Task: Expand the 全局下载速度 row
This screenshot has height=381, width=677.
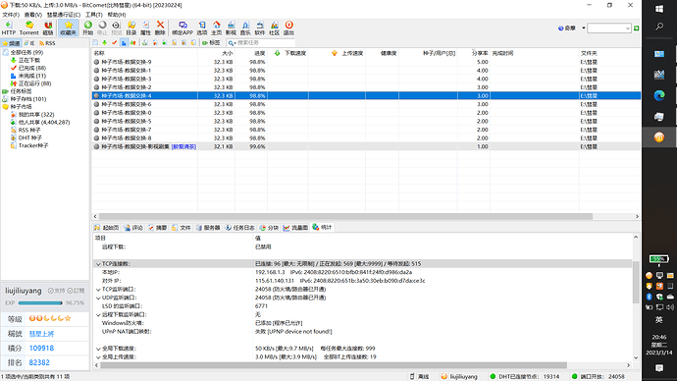Action: [98, 349]
